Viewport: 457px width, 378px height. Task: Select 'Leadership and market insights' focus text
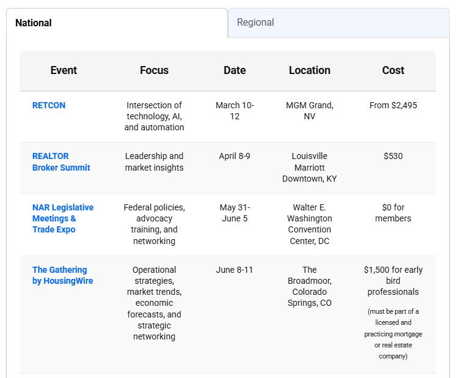tap(154, 161)
